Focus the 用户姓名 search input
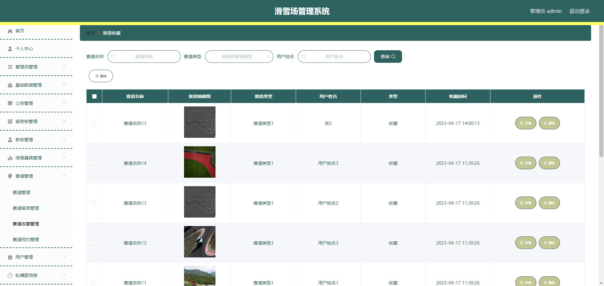The height and width of the screenshot is (286, 604). [x=334, y=57]
